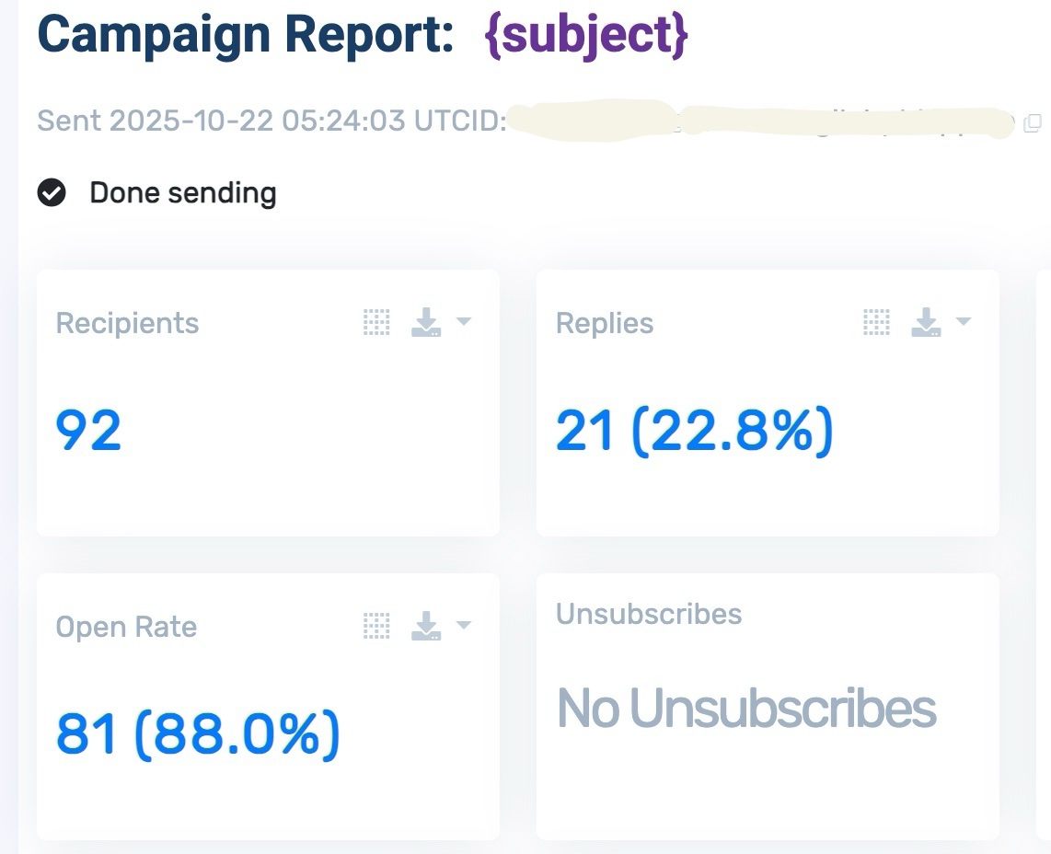Image resolution: width=1051 pixels, height=854 pixels.
Task: Click the Open Rate value 81 (88.0%)
Action: click(x=198, y=732)
